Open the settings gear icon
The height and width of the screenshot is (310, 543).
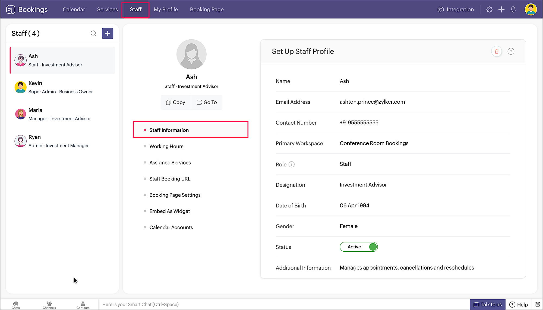489,10
